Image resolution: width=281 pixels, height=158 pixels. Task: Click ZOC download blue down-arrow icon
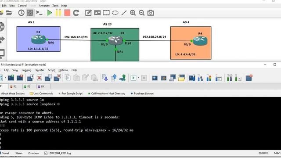105,78
